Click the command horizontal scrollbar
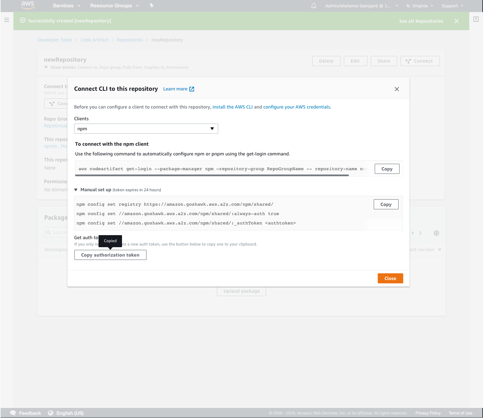The image size is (483, 418). [x=212, y=175]
